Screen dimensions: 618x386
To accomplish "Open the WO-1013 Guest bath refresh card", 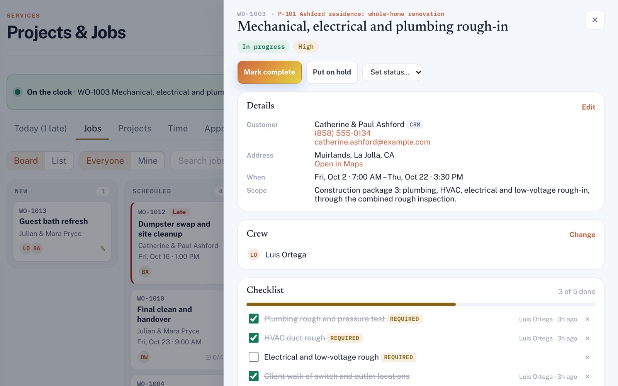I will click(62, 232).
